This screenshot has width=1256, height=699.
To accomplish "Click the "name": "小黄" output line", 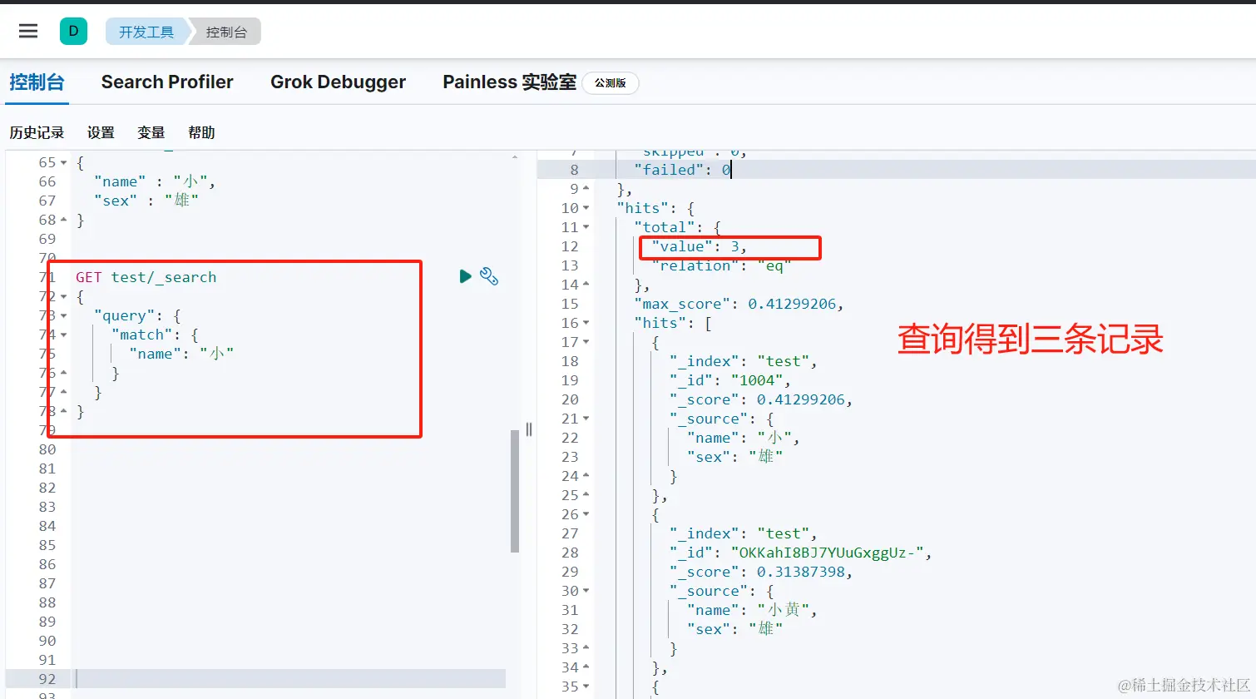I will click(x=752, y=610).
